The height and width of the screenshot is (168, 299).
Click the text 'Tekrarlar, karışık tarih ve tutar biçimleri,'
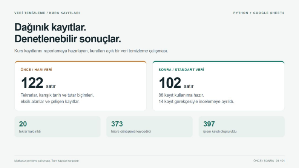point(57,95)
